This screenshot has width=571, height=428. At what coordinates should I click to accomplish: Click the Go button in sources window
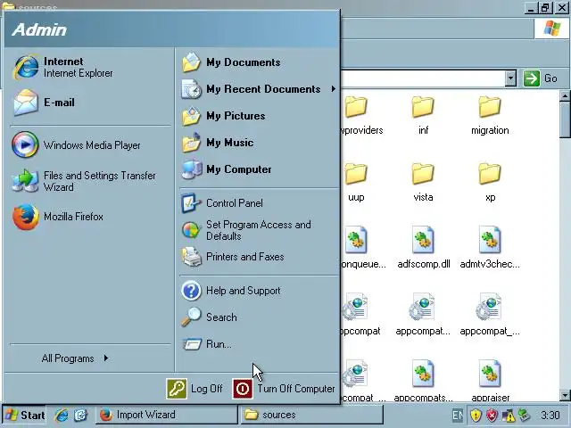pyautogui.click(x=541, y=78)
